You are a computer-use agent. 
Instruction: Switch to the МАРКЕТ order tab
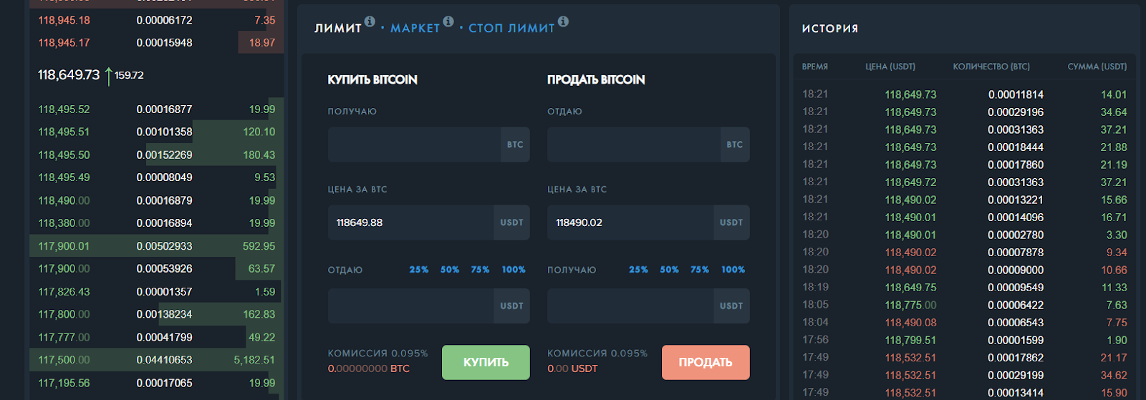pos(415,29)
